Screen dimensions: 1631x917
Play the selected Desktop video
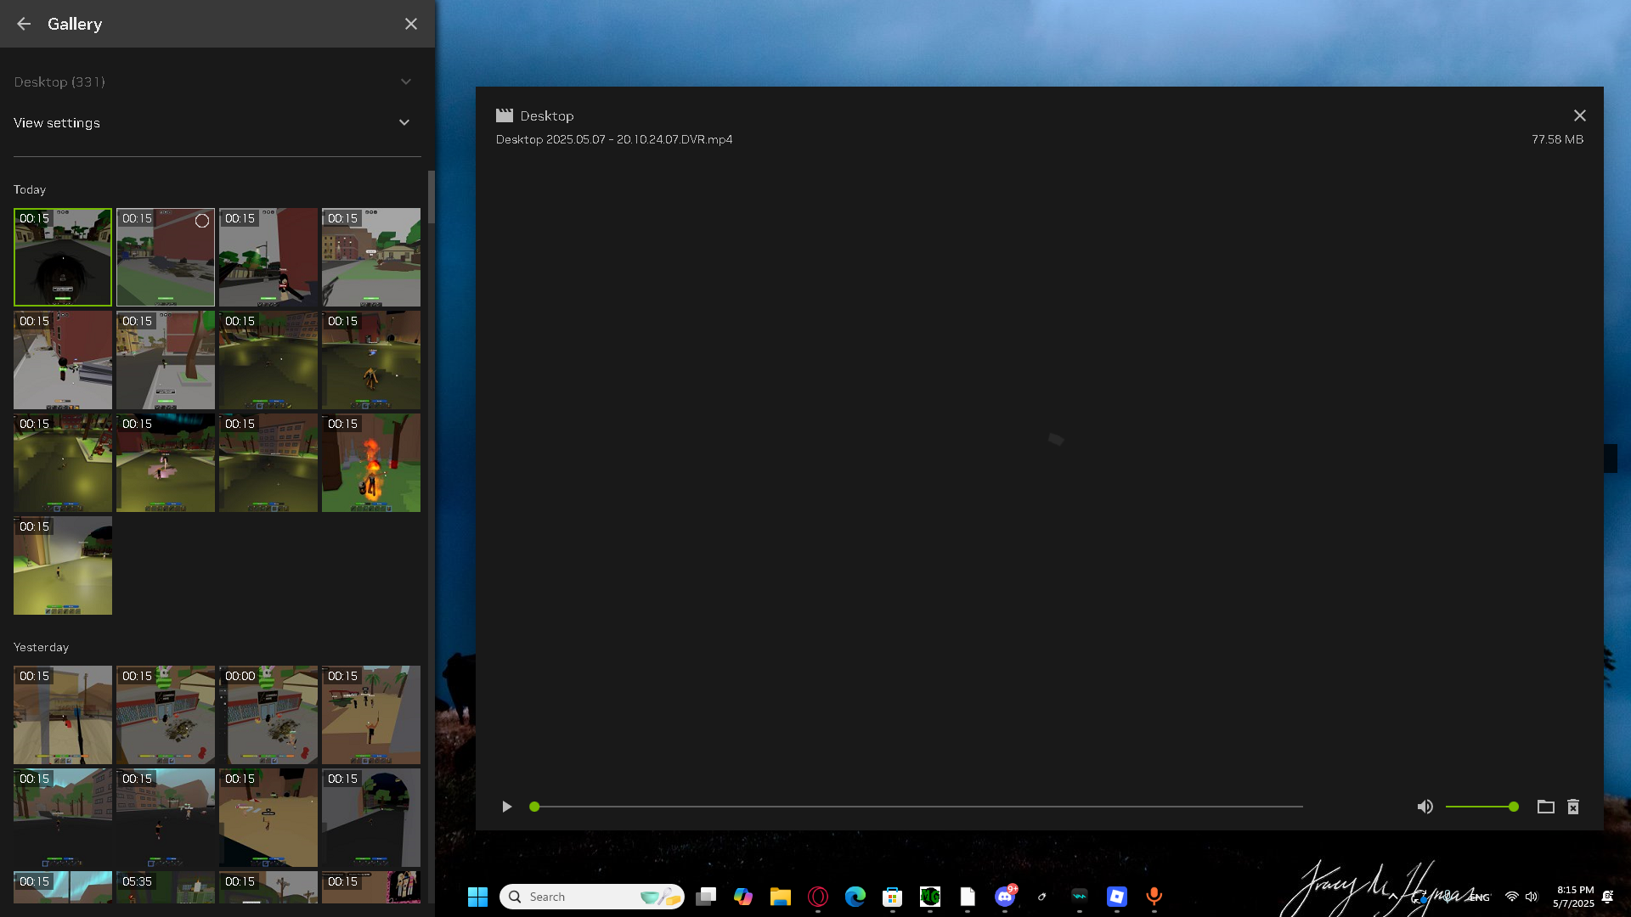point(507,807)
